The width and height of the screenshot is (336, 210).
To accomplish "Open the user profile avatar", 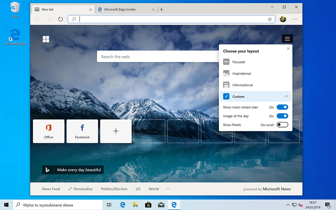I will click(x=283, y=19).
